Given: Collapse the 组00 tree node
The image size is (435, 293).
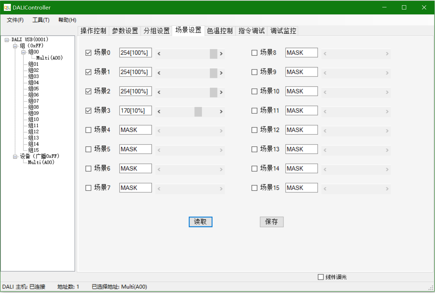Looking at the screenshot, I should pyautogui.click(x=23, y=52).
